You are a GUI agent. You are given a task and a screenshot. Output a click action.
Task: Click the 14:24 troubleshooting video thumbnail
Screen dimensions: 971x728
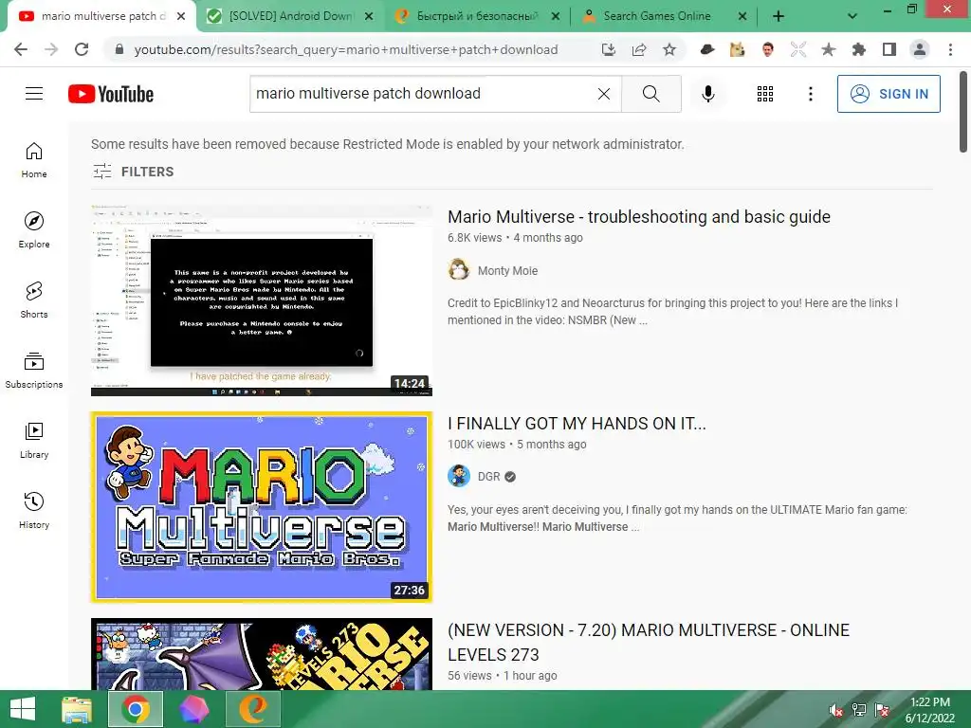pos(262,300)
